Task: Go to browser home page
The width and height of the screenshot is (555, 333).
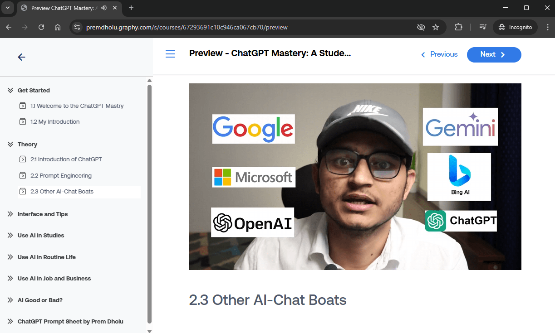Action: click(x=58, y=27)
